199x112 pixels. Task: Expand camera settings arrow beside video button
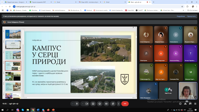[x=83, y=104]
